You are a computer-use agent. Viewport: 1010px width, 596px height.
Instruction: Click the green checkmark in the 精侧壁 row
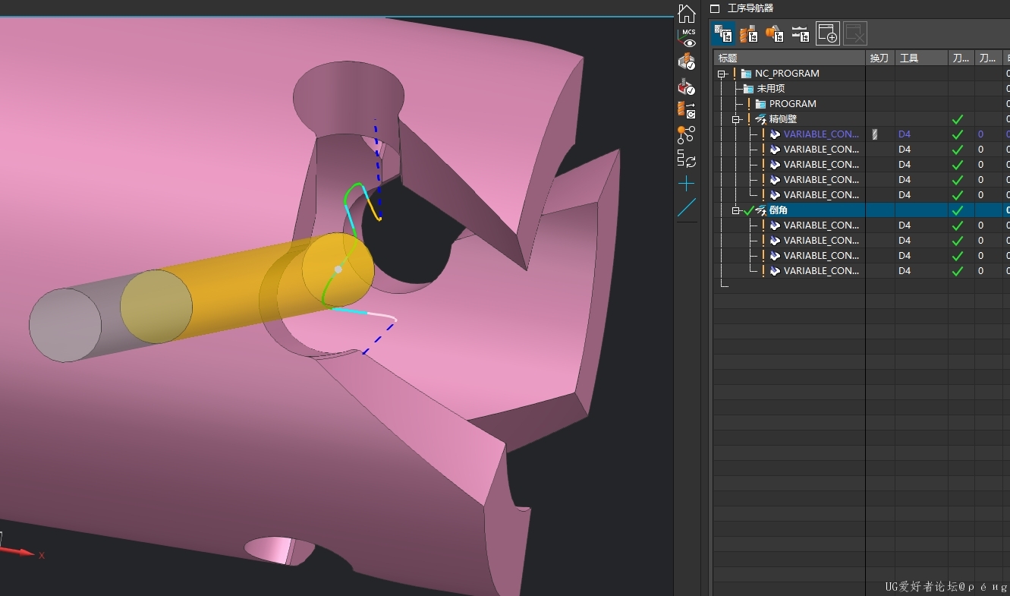click(x=958, y=119)
